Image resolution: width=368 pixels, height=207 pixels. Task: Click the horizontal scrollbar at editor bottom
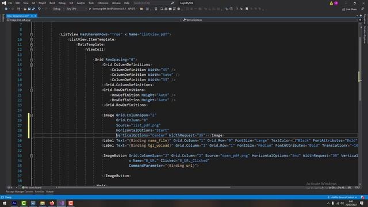[x=144, y=187]
